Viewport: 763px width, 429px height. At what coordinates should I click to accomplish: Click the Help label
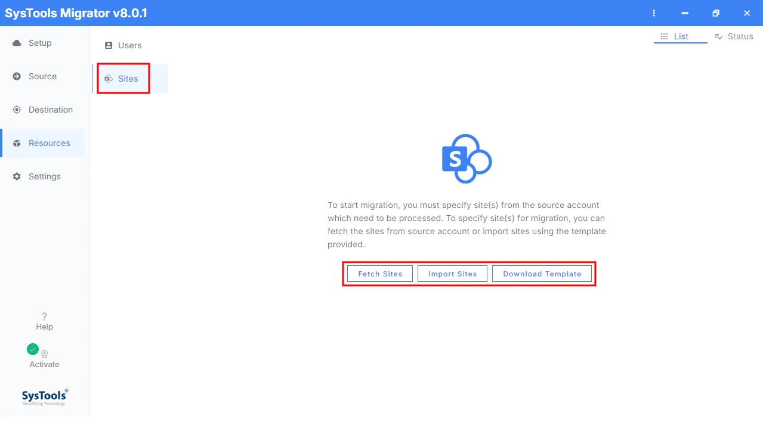click(x=44, y=327)
